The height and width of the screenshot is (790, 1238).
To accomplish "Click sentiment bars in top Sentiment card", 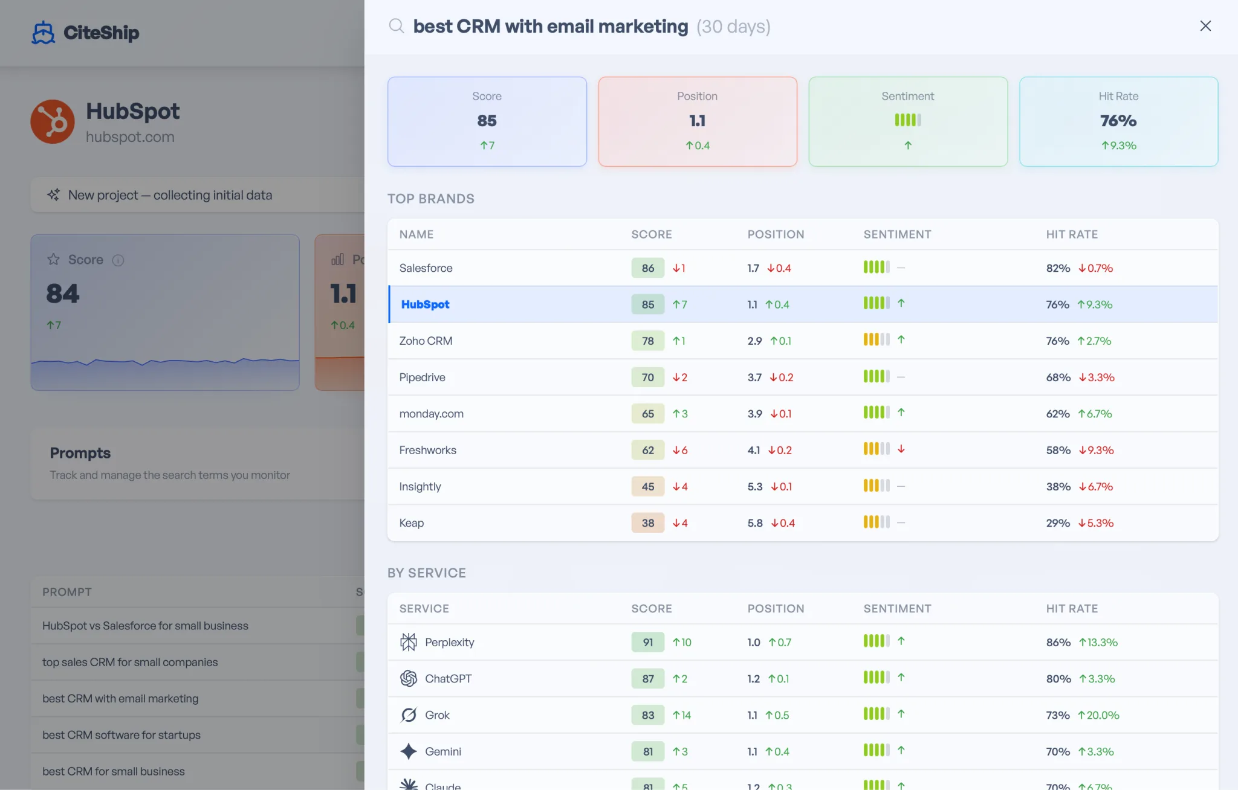I will tap(908, 120).
